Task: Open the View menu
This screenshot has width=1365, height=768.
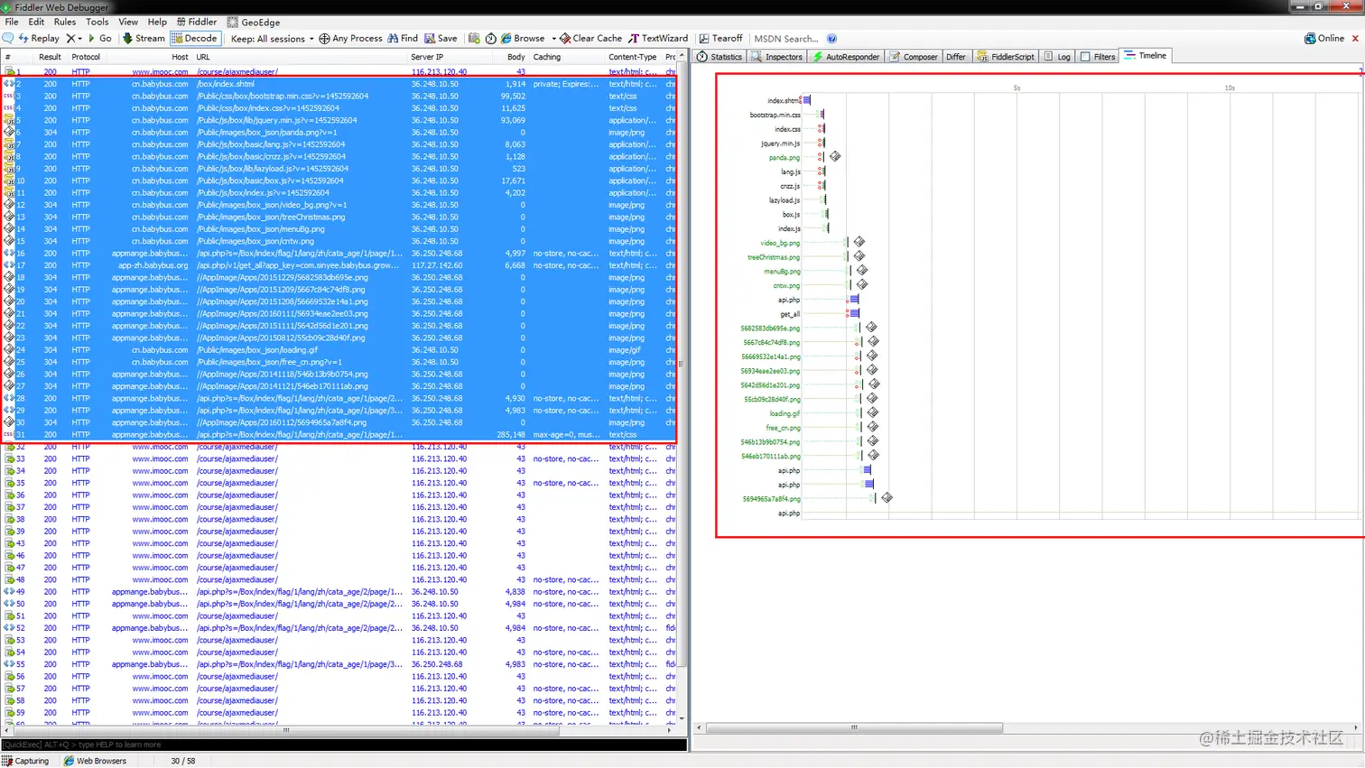Action: (x=128, y=22)
